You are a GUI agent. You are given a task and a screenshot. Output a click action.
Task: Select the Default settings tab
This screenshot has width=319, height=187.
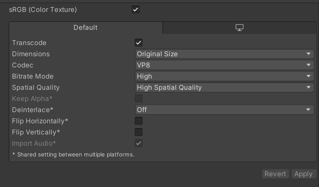(85, 28)
